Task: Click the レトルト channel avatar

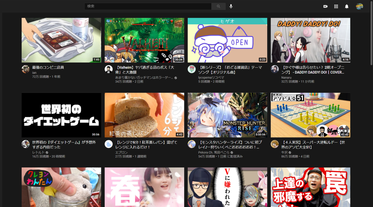Action: [x=25, y=144]
